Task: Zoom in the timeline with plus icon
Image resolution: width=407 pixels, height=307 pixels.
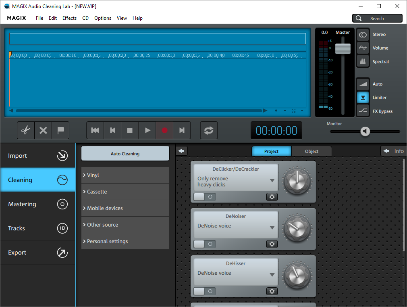Action: coord(276,111)
